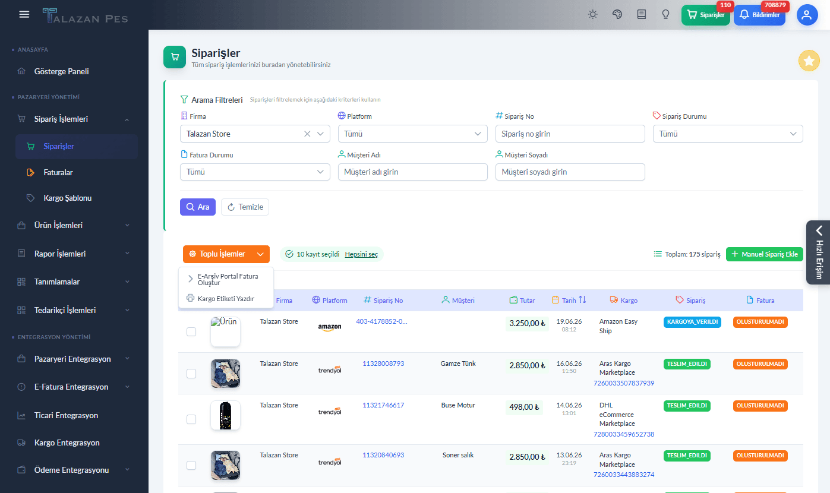Click the Ara search button

[x=198, y=207]
